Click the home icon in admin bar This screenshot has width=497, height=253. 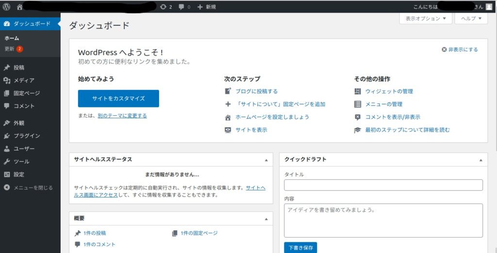click(19, 7)
